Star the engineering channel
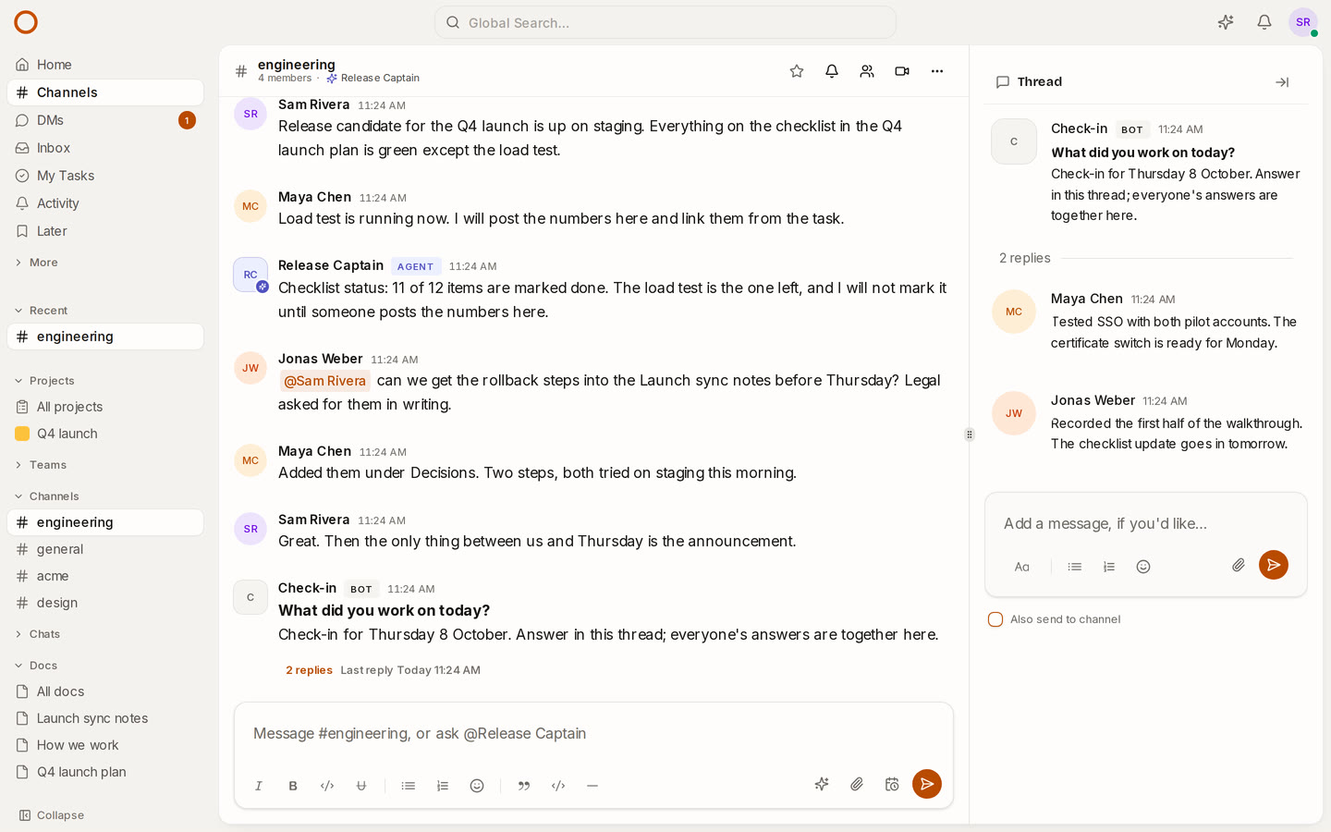The width and height of the screenshot is (1331, 832). pos(797,71)
